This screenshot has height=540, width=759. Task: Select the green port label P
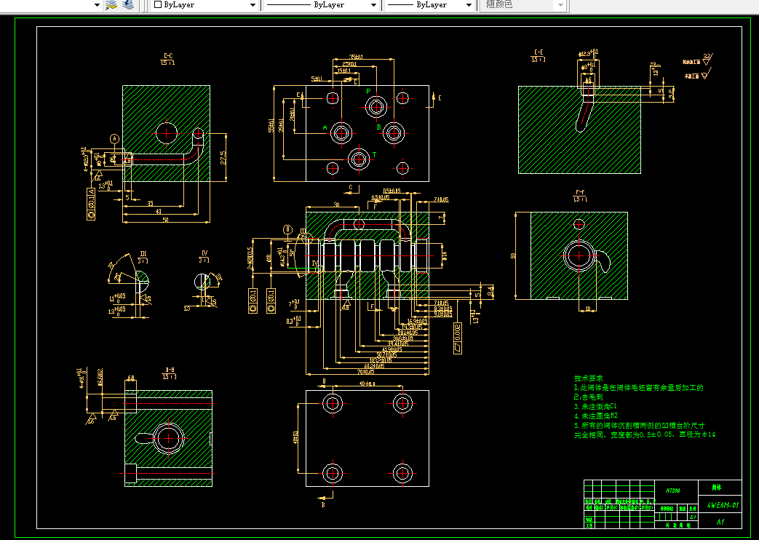coord(368,92)
